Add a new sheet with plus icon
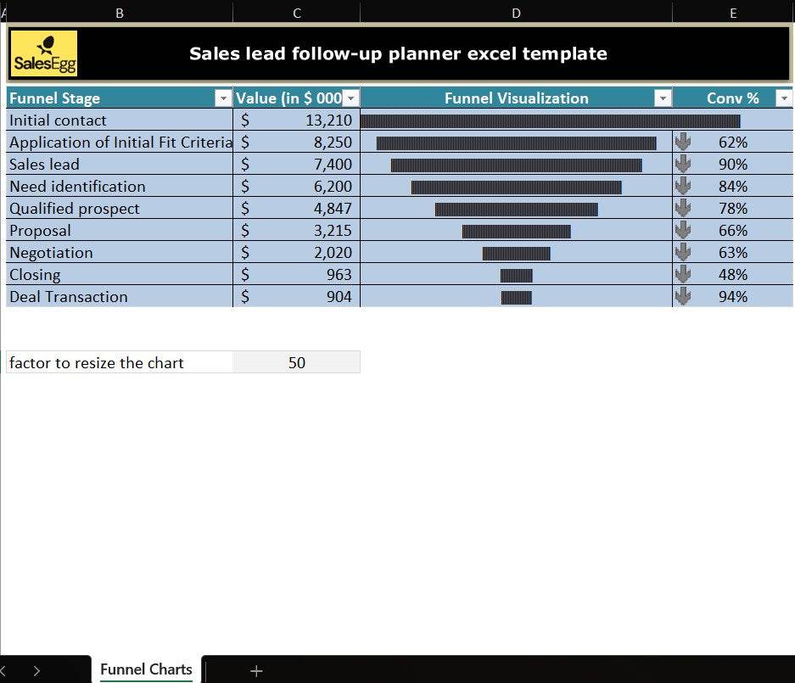Viewport: 795px width, 683px height. pyautogui.click(x=256, y=670)
